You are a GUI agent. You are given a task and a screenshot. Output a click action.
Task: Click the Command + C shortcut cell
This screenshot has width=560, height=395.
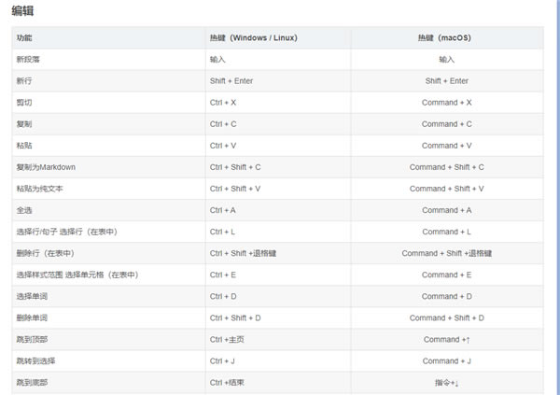(x=446, y=124)
